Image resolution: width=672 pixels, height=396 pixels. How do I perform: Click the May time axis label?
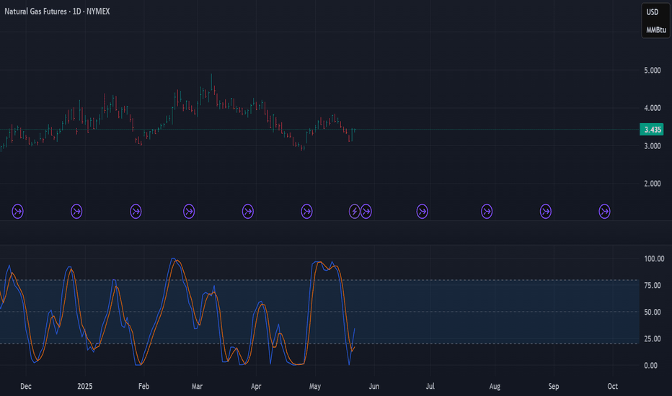coord(315,386)
